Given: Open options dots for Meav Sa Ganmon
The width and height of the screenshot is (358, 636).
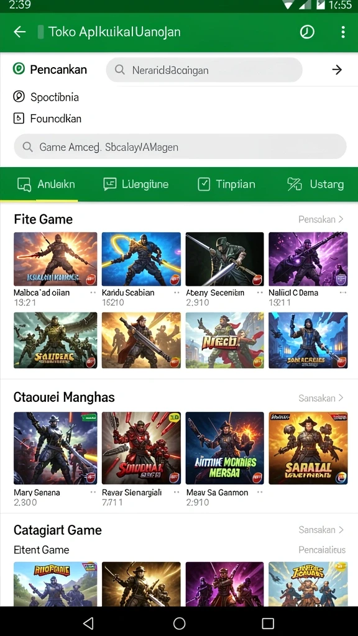Looking at the screenshot, I should click(260, 492).
